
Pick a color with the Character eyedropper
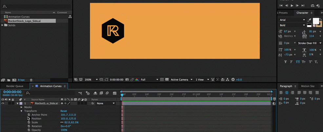pyautogui.click(x=309, y=20)
